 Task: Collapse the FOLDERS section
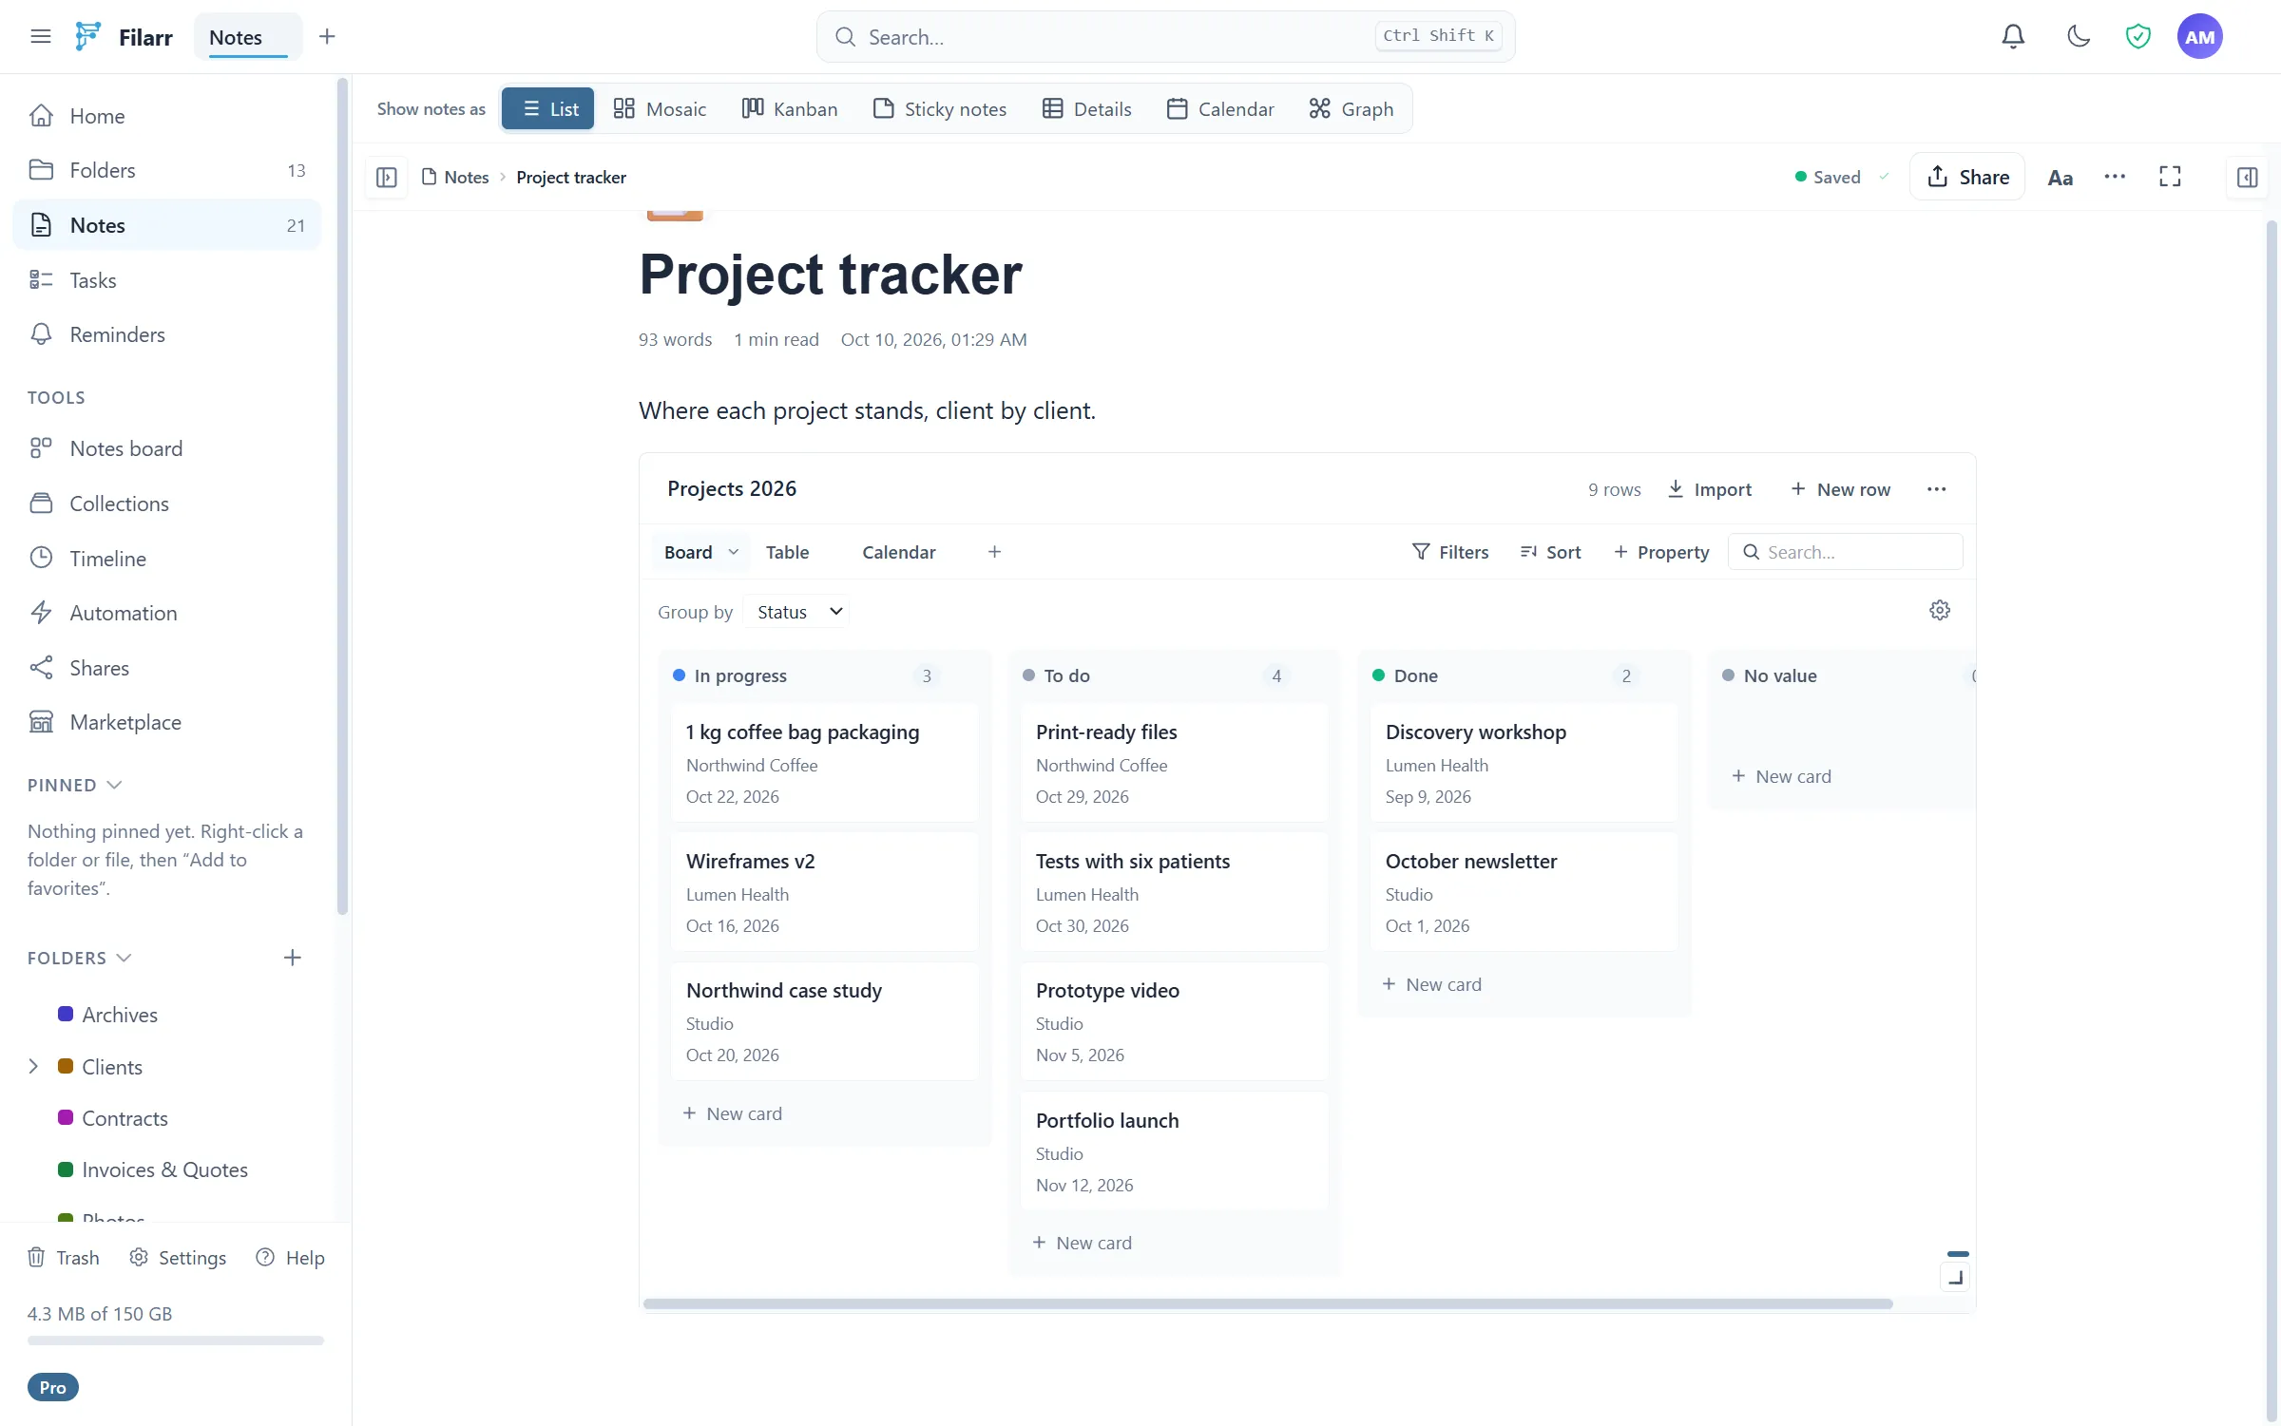pyautogui.click(x=80, y=958)
